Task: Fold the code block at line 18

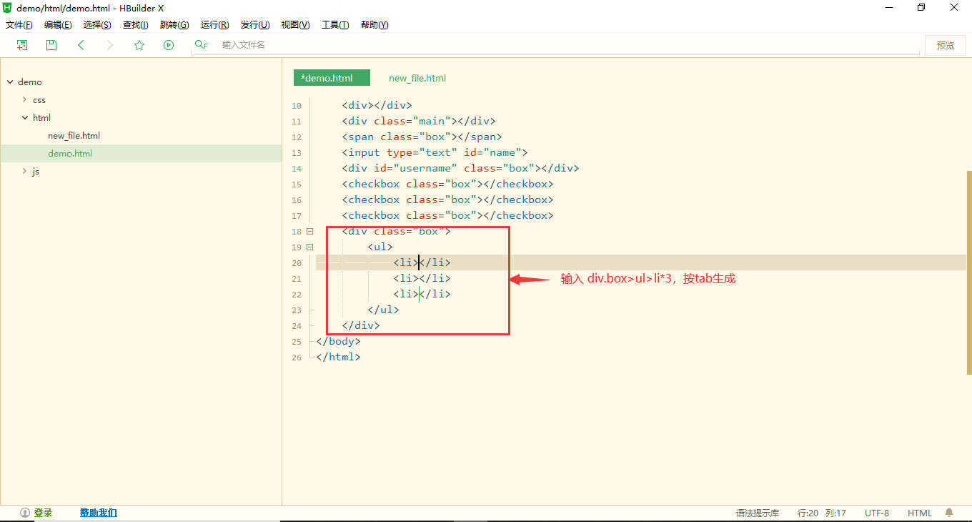Action: click(x=309, y=231)
